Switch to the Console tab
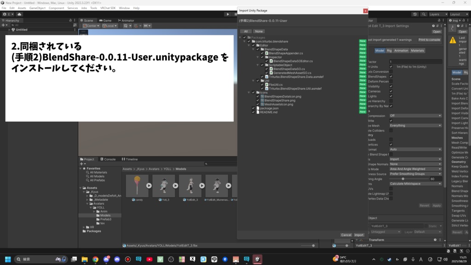Screen dimensions: 471x265 108,159
